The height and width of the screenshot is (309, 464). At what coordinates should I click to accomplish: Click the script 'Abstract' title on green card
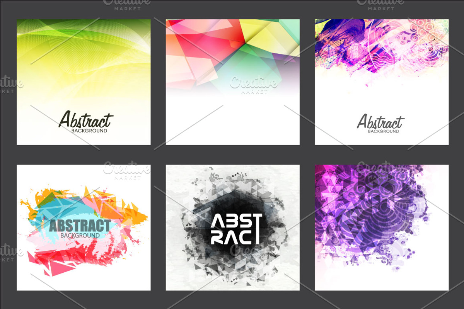click(86, 120)
